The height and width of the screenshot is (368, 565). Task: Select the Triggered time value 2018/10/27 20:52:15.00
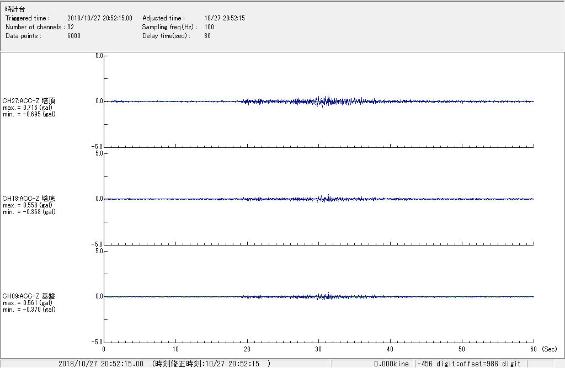103,18
